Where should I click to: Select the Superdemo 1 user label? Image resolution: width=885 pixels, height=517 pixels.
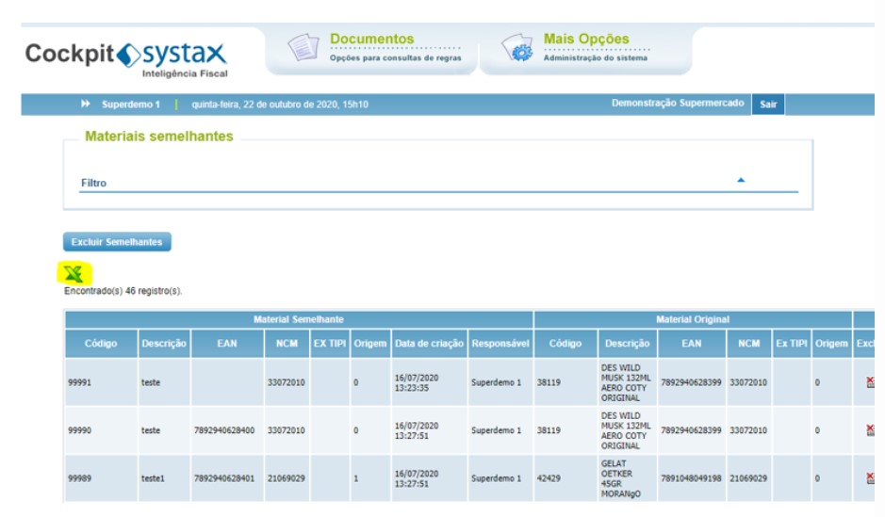coord(131,105)
